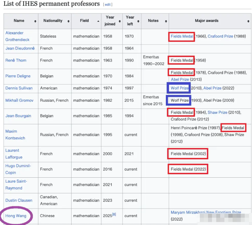Open René Thom article link

coord(16,60)
